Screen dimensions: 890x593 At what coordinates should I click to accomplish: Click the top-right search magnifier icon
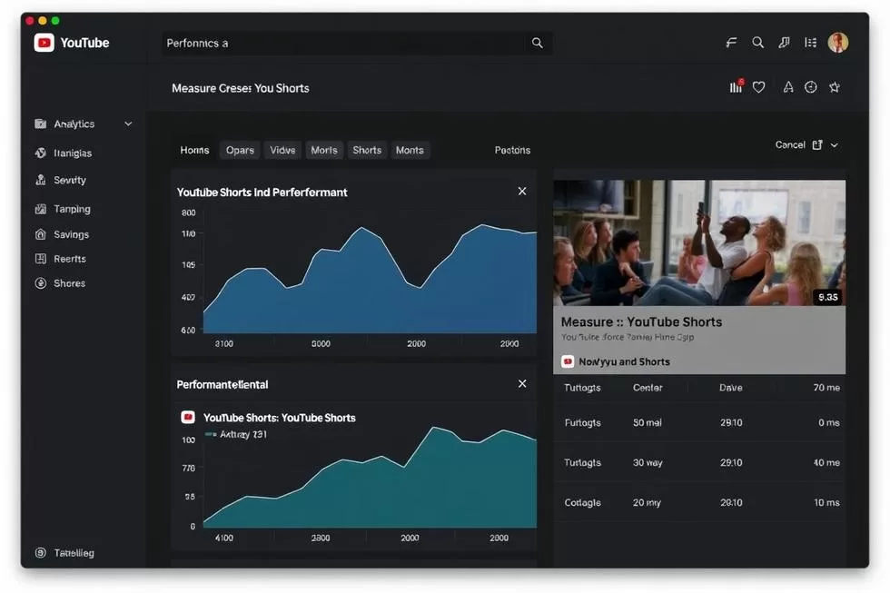coord(757,43)
